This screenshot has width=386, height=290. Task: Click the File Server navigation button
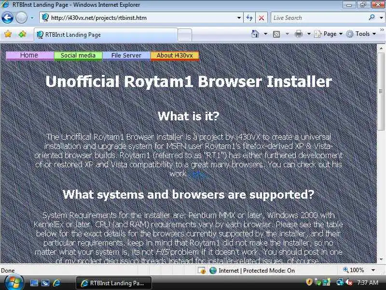point(126,56)
